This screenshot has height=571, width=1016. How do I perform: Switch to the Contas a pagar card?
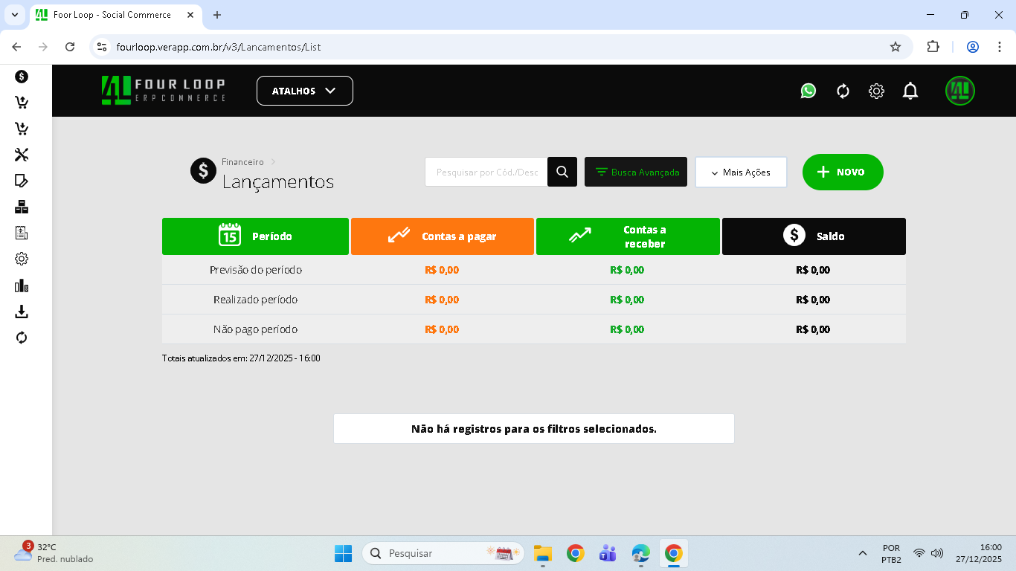[x=442, y=236]
